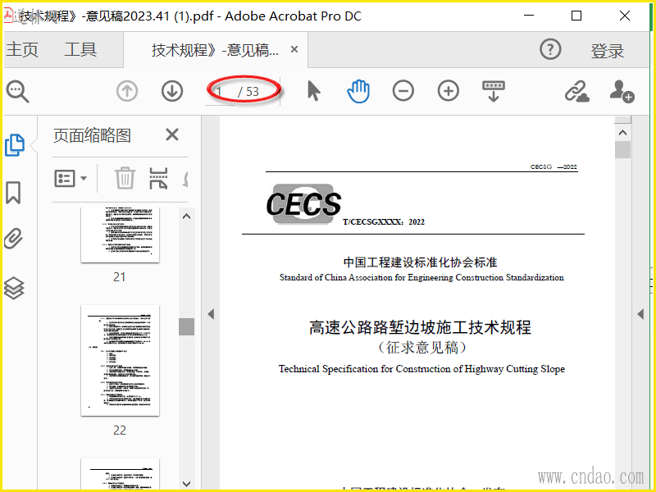Open the layers panel
Image resolution: width=656 pixels, height=492 pixels.
tap(14, 289)
